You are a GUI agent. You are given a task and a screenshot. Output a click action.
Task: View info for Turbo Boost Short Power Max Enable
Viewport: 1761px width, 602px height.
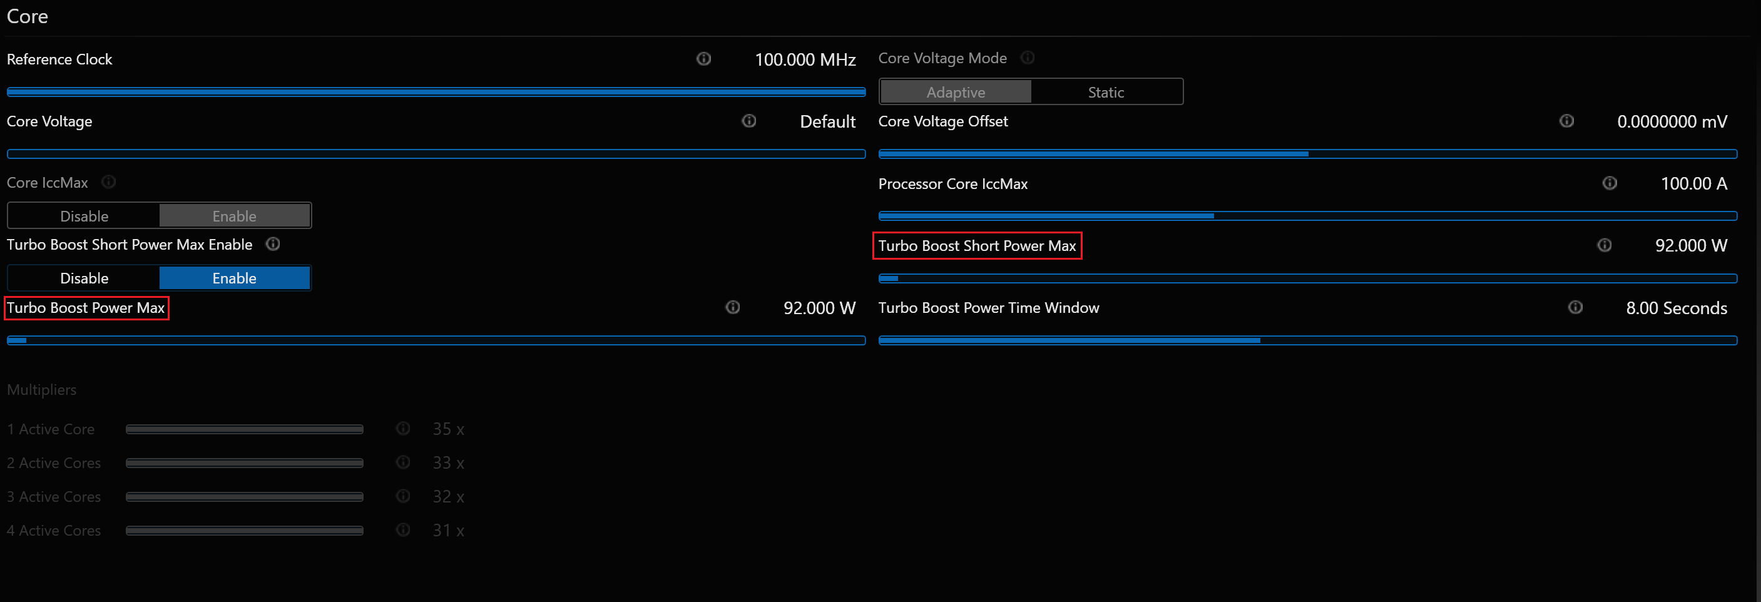273,244
